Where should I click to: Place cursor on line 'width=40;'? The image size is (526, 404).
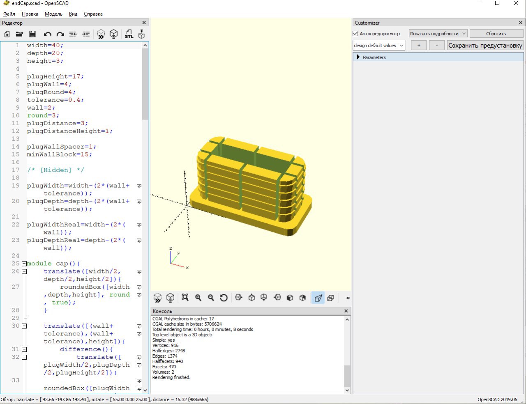45,45
